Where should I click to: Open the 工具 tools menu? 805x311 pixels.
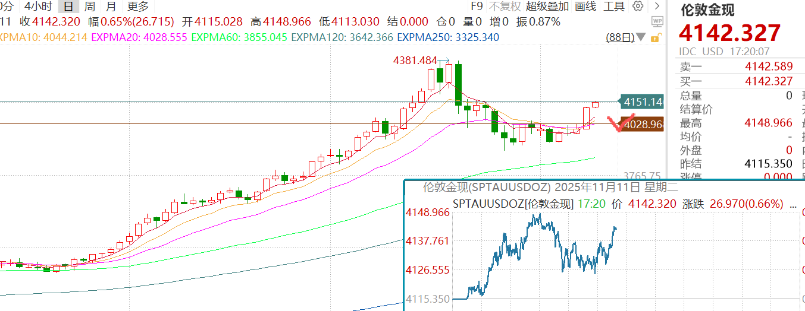point(614,7)
